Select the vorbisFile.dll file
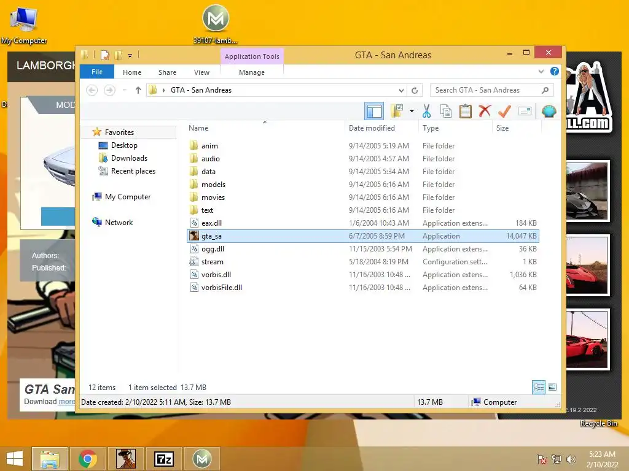Screen dimensions: 629x471 [x=363, y=287]
